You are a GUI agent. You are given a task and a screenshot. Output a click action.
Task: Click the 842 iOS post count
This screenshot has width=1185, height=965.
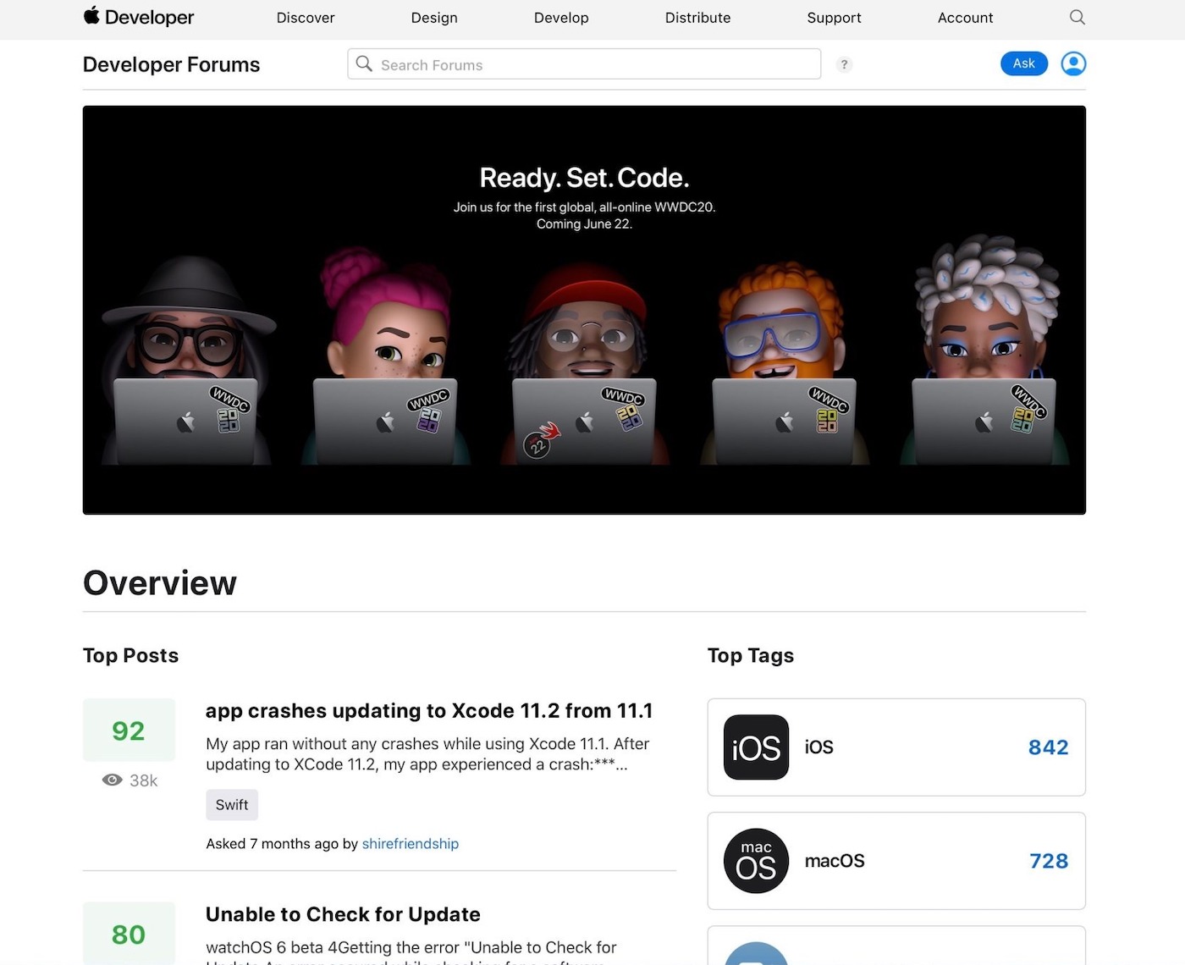[1048, 747]
